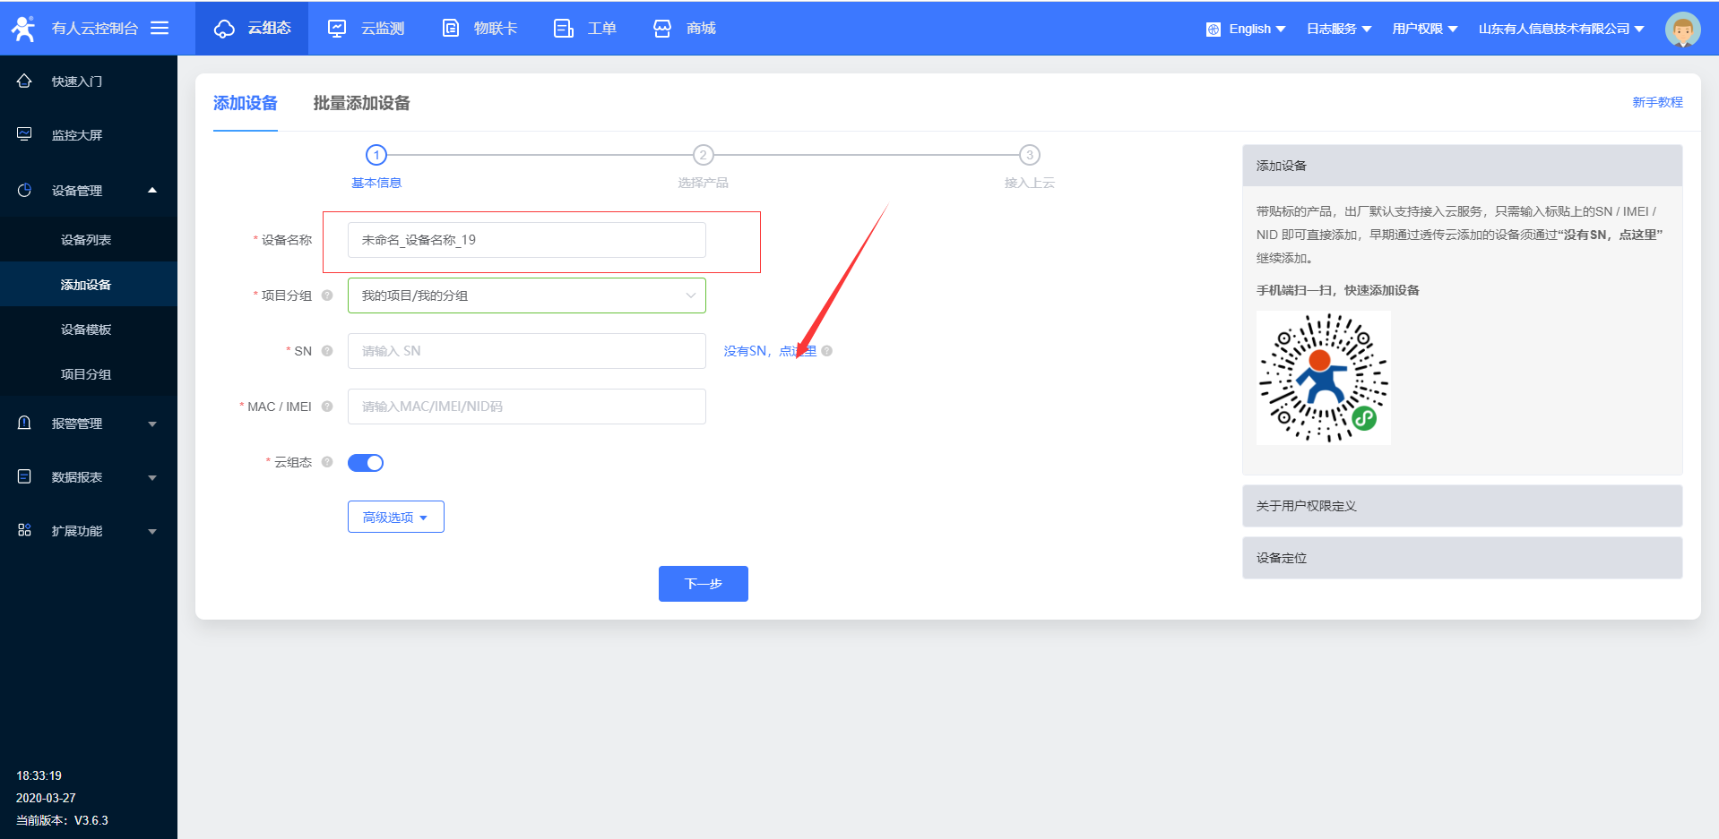The image size is (1719, 839).
Task: Open the English language dropdown
Action: tap(1247, 29)
